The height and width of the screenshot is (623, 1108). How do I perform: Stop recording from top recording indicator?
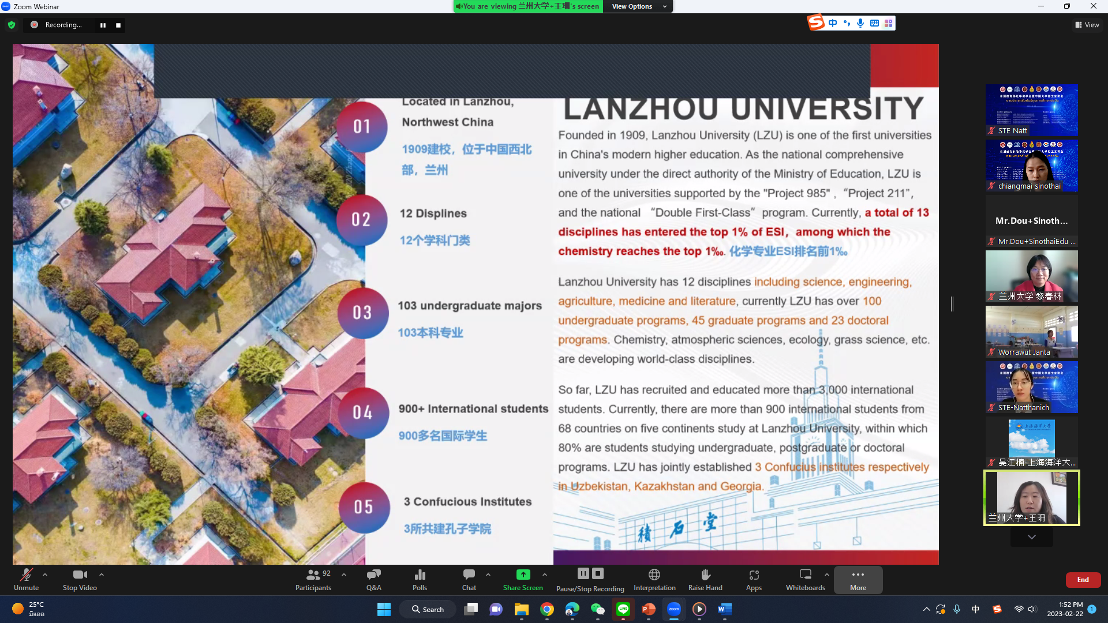click(x=118, y=25)
